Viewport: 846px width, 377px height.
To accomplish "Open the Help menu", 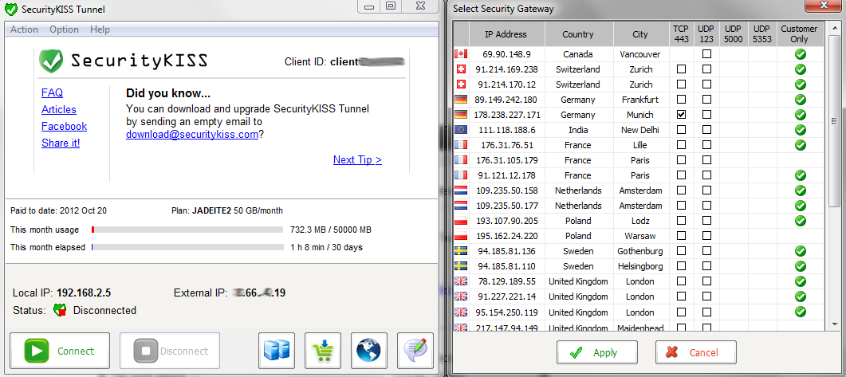I will (x=100, y=29).
